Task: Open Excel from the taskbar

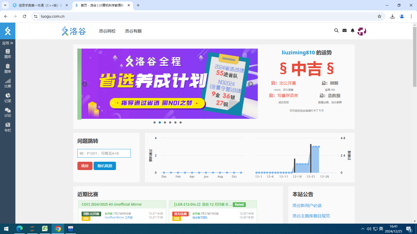Action: [x=45, y=229]
